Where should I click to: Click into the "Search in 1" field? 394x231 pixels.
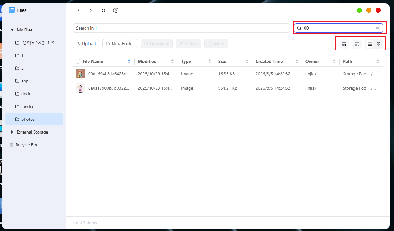tap(181, 28)
